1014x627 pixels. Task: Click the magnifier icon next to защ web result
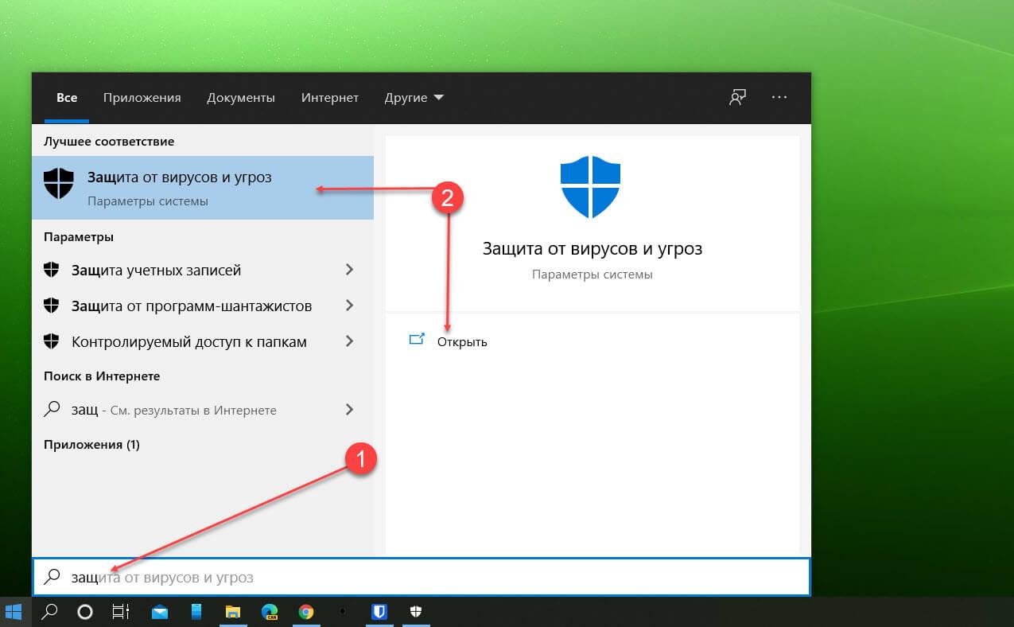coord(52,410)
